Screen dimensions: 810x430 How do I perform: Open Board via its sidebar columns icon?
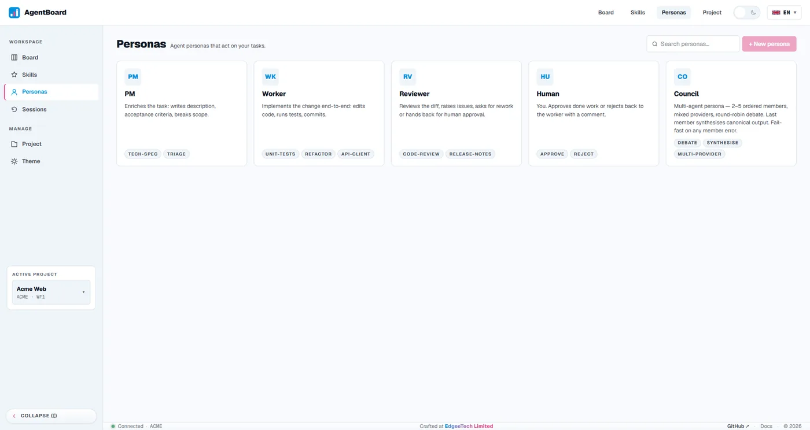tap(14, 57)
